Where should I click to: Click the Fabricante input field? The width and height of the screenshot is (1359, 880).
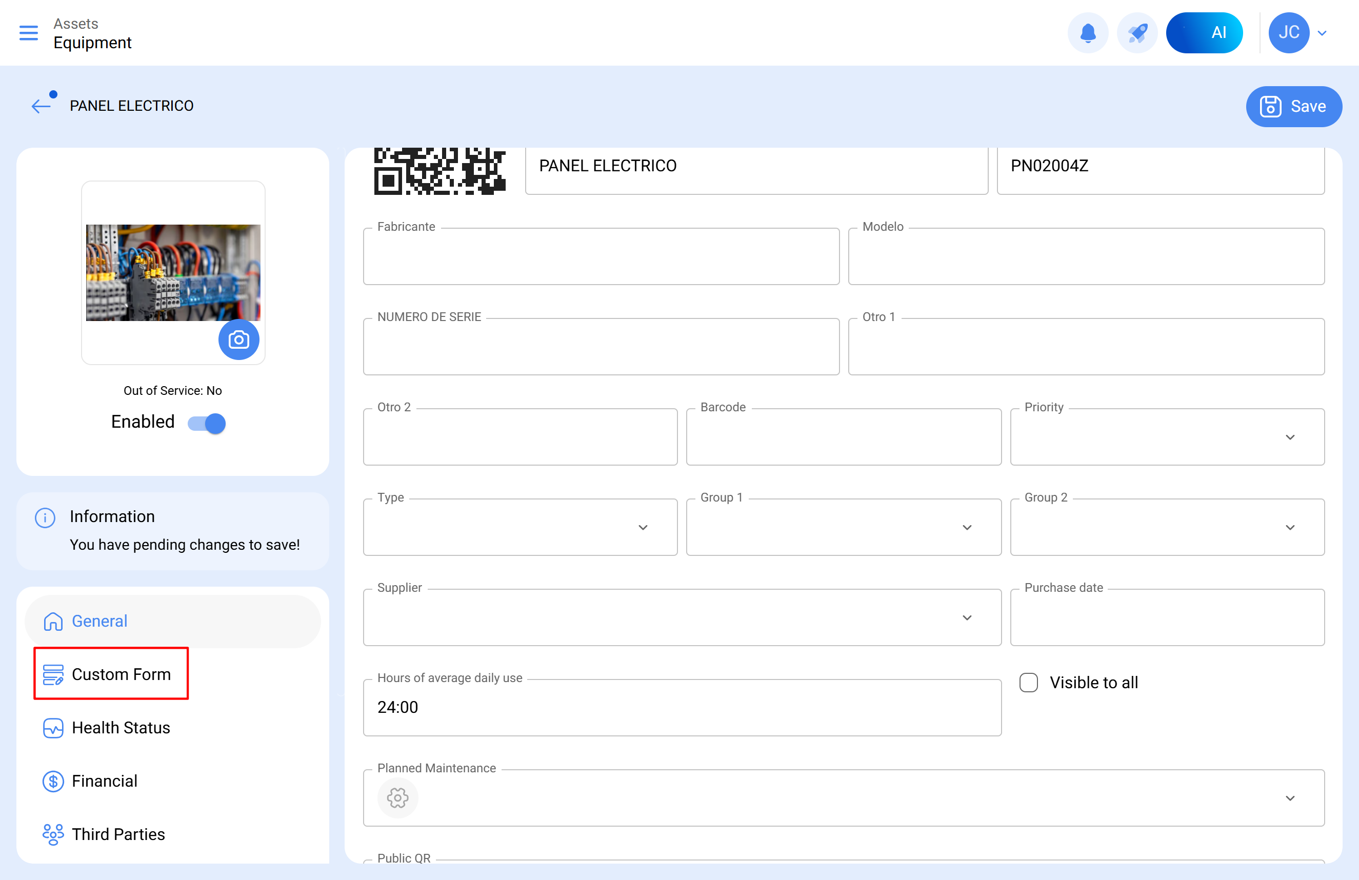pyautogui.click(x=601, y=257)
